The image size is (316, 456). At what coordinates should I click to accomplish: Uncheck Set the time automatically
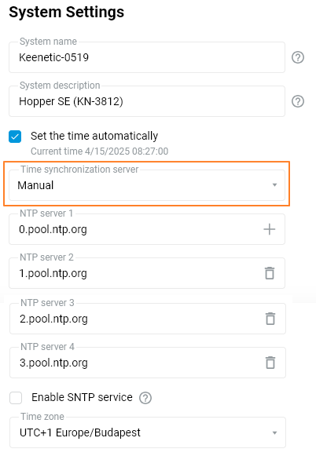click(15, 137)
